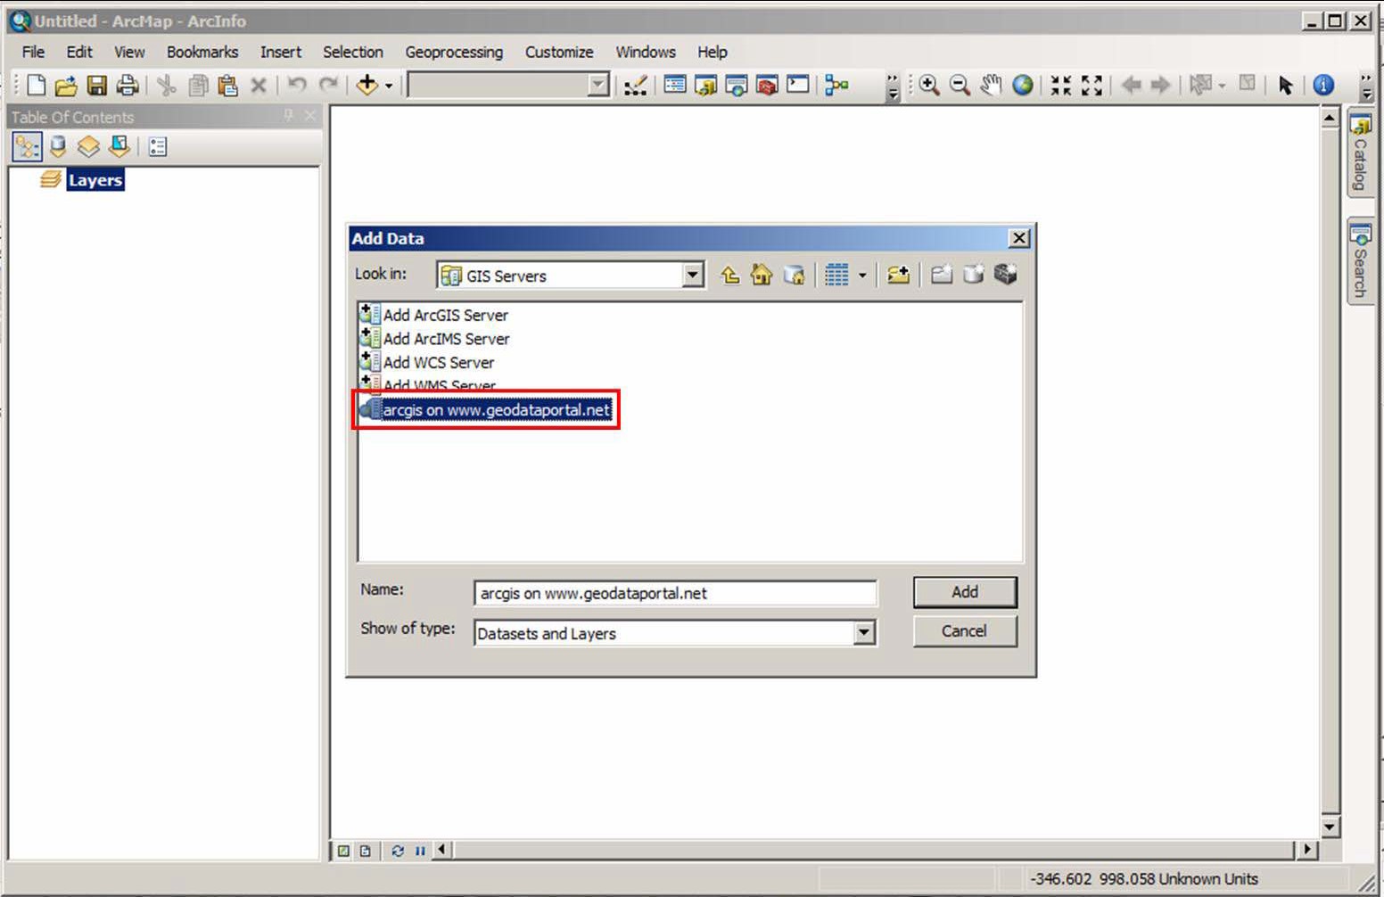This screenshot has width=1384, height=897.
Task: Select the Layers data frame
Action: 95,180
